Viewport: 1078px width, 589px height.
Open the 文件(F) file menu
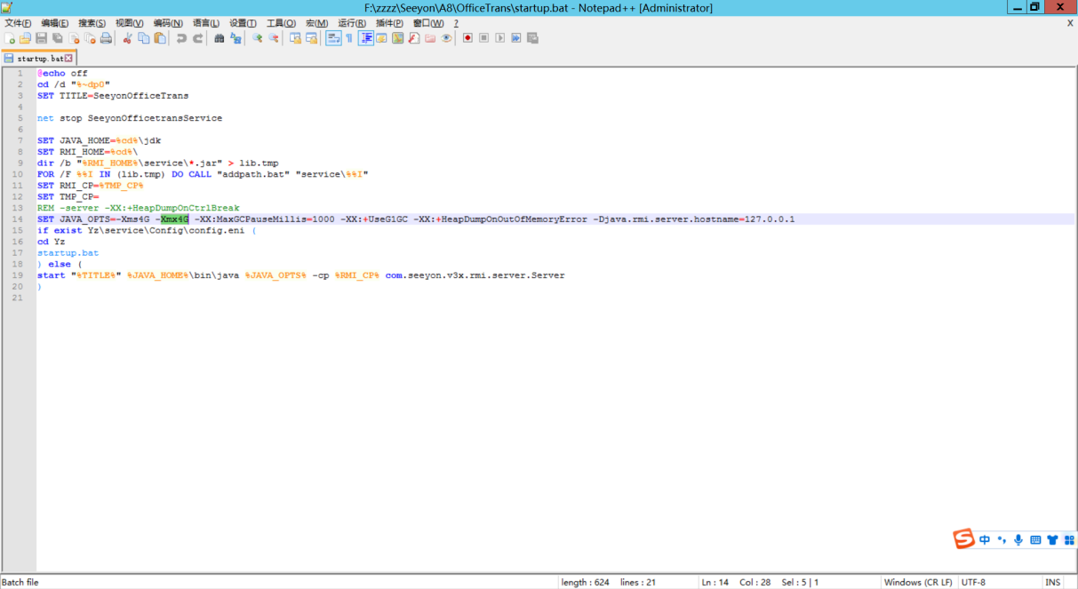pos(18,23)
